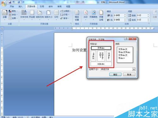Click the 段前 spacing before value field
The image size is (158, 118).
[142, 15]
